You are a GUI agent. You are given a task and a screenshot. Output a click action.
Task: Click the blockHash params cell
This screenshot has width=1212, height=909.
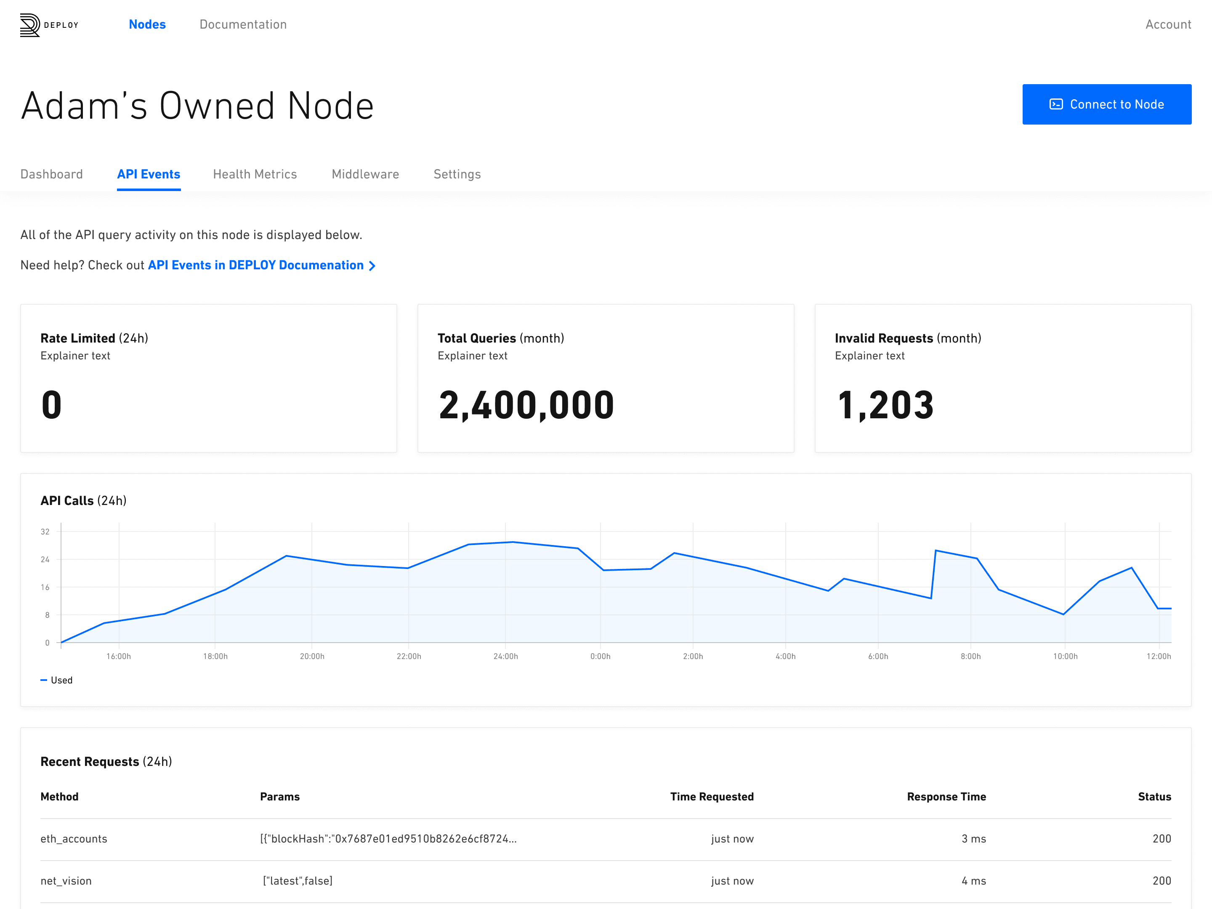tap(388, 839)
